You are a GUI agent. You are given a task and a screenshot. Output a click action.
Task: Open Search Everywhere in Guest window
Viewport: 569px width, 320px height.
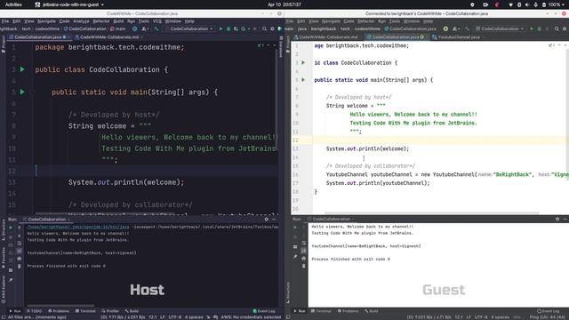click(x=557, y=28)
